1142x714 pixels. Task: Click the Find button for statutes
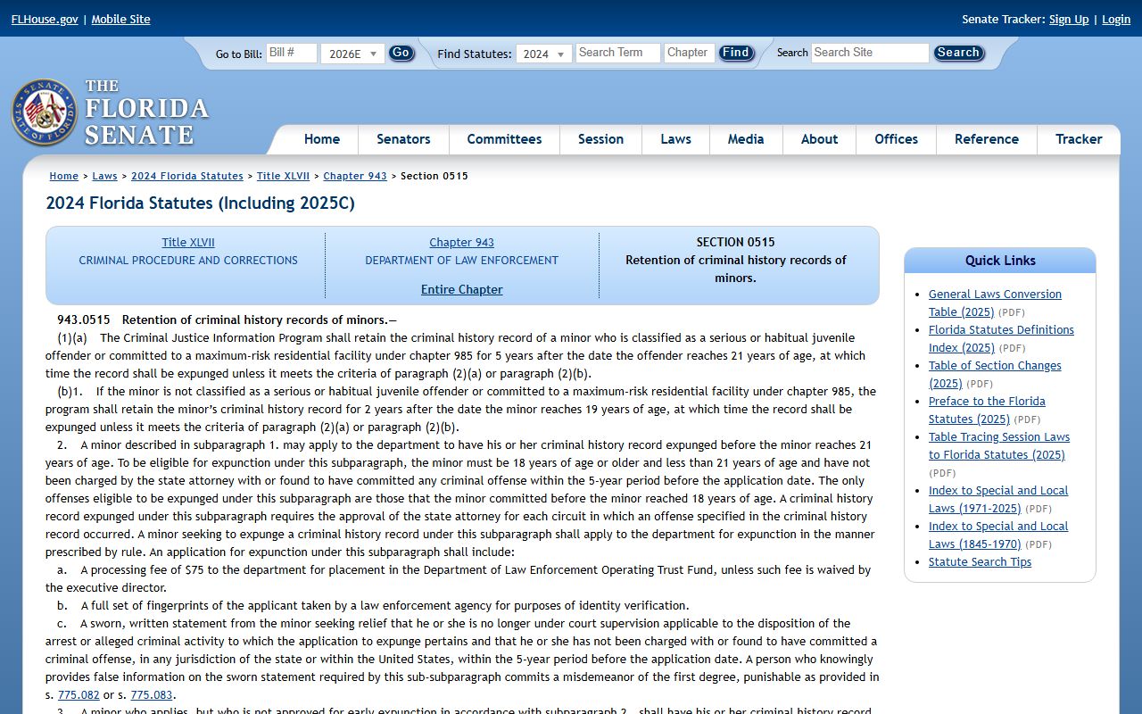736,53
